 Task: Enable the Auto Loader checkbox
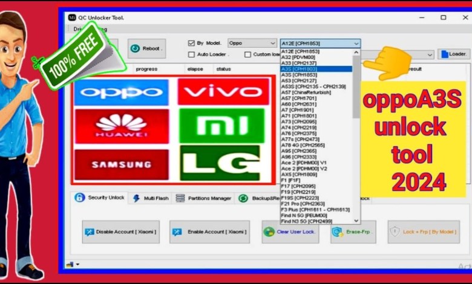pyautogui.click(x=192, y=54)
